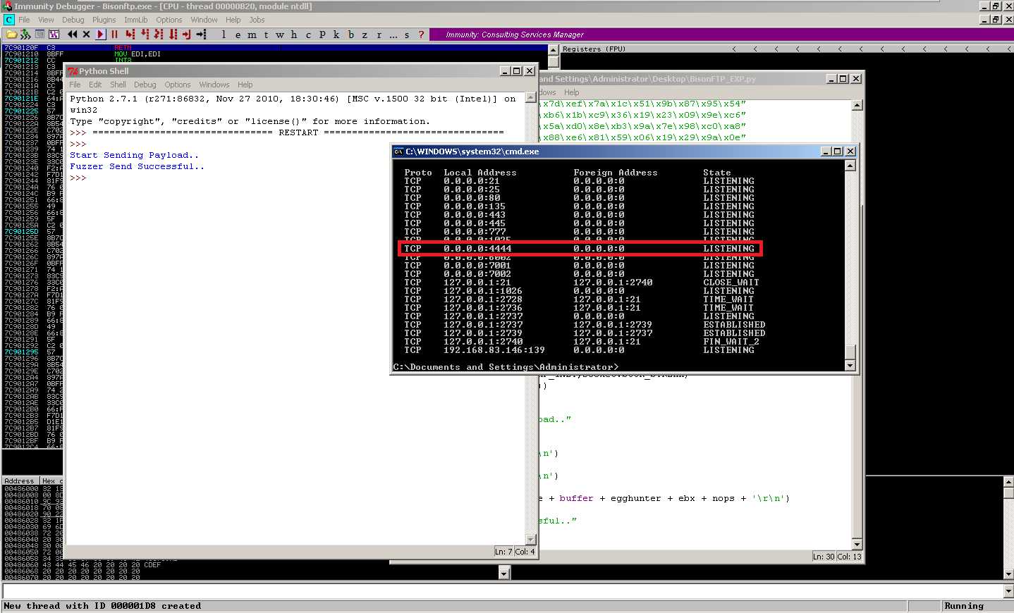Open Immunity Debugger Window menu
The height and width of the screenshot is (613, 1014).
(204, 20)
